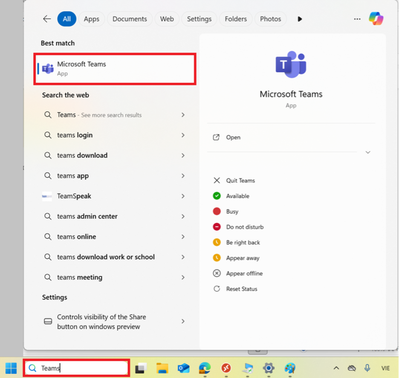Expand the Teams web result arrow
The image size is (399, 378).
tap(183, 115)
